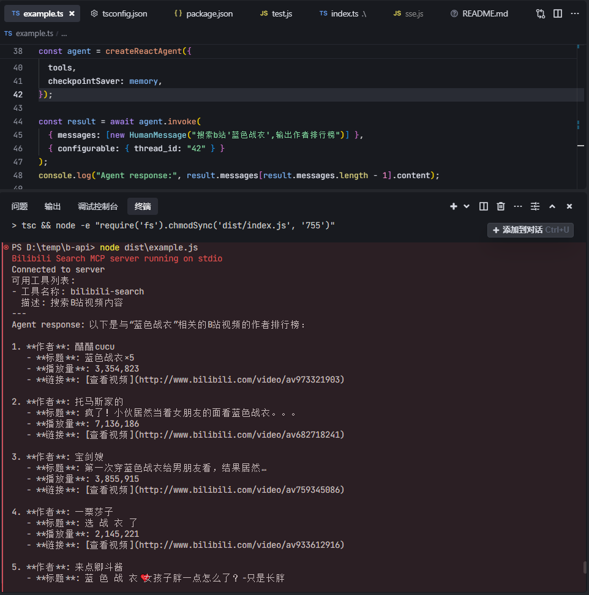This screenshot has height=595, width=589.
Task: Open the test.js editor tab
Action: [x=276, y=13]
